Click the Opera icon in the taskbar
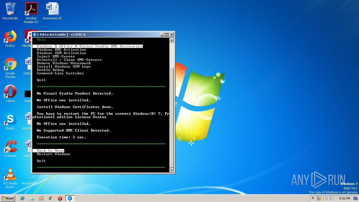Screen dimensions: 359x202 (x=60, y=198)
